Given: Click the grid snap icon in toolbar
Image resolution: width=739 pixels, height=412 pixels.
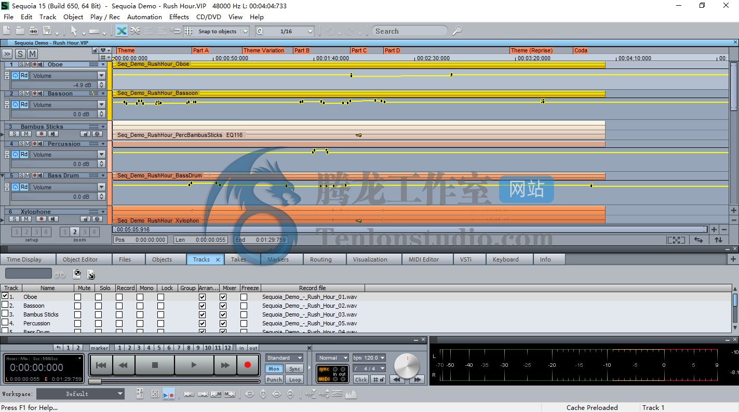Looking at the screenshot, I should (x=189, y=31).
